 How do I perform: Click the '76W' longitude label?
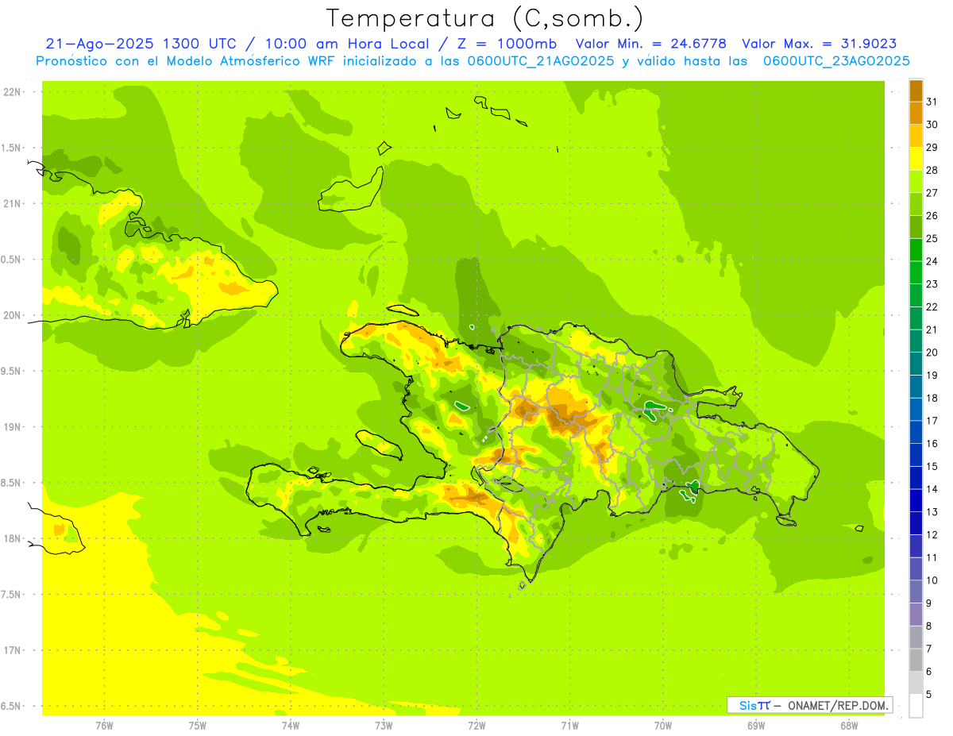point(104,725)
